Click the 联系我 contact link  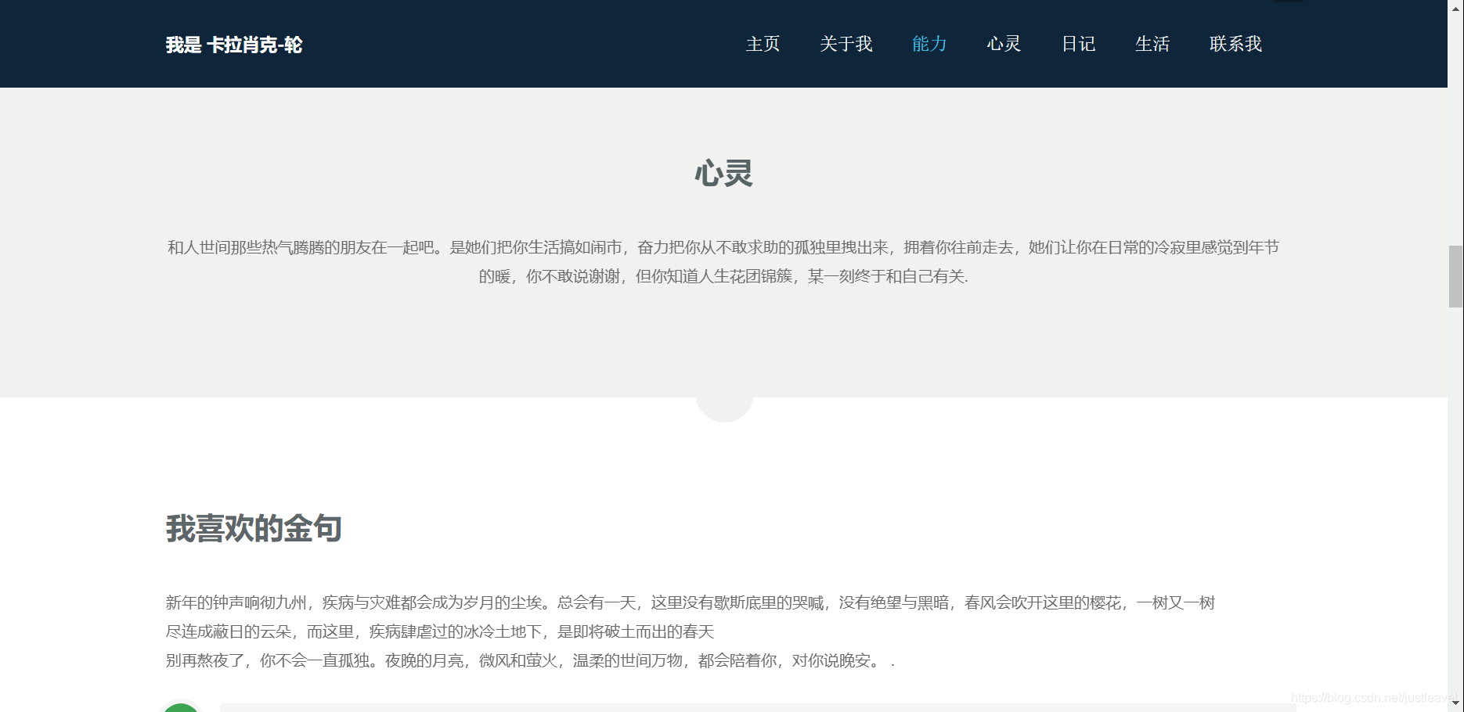coord(1235,45)
